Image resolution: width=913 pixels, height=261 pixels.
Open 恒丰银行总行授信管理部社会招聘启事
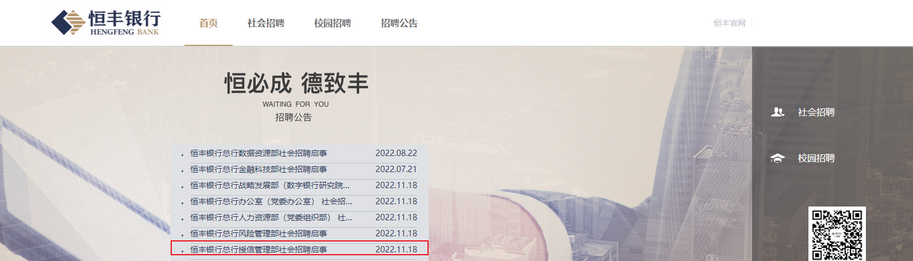tap(259, 250)
